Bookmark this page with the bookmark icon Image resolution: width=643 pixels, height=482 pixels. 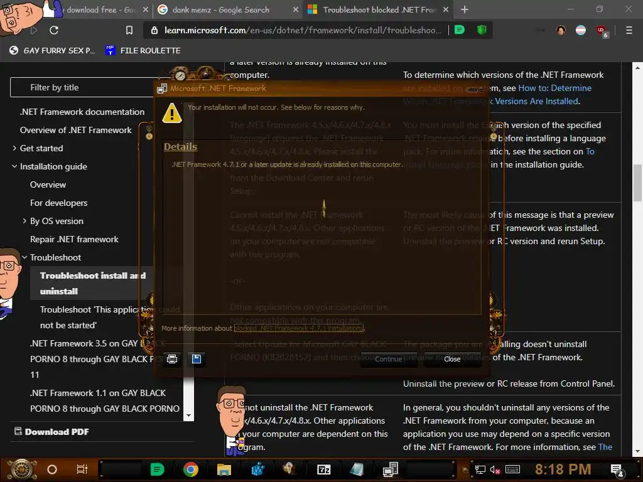[129, 30]
